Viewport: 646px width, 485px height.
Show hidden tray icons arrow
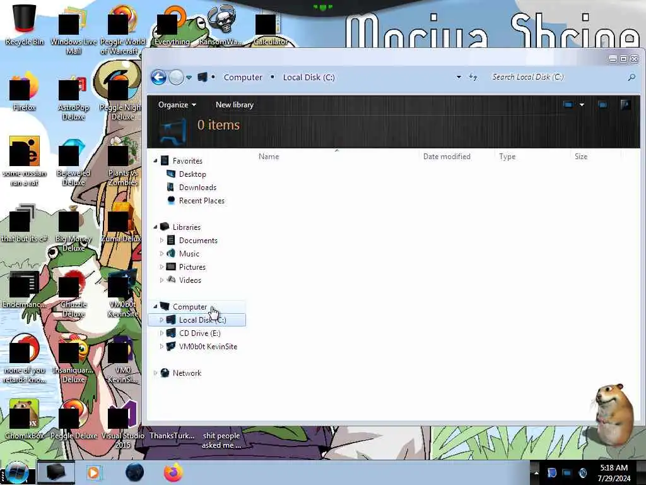pyautogui.click(x=536, y=473)
